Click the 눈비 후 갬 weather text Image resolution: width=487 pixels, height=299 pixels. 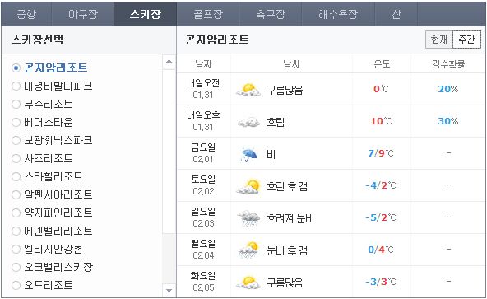(287, 250)
